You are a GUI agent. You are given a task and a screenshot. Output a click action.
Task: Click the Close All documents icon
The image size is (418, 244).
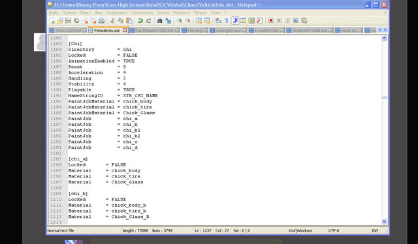[x=93, y=20]
